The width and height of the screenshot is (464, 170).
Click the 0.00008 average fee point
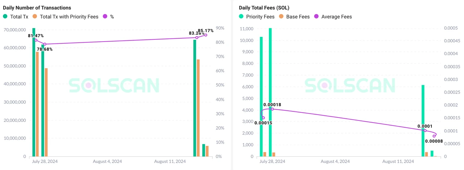434,136
